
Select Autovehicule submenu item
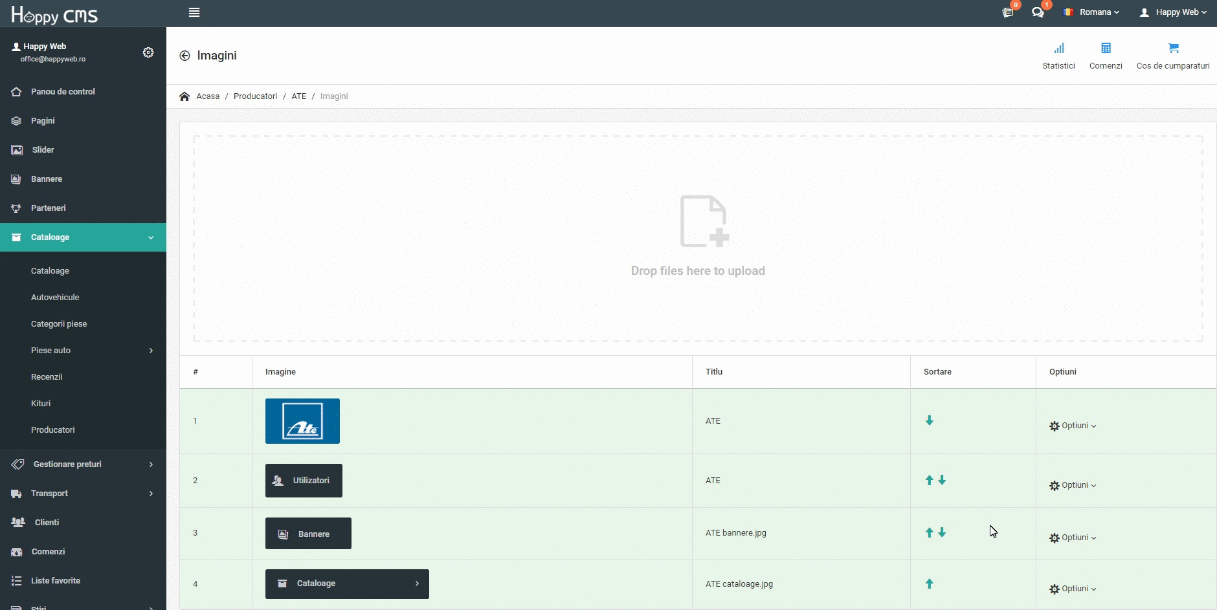coord(55,298)
